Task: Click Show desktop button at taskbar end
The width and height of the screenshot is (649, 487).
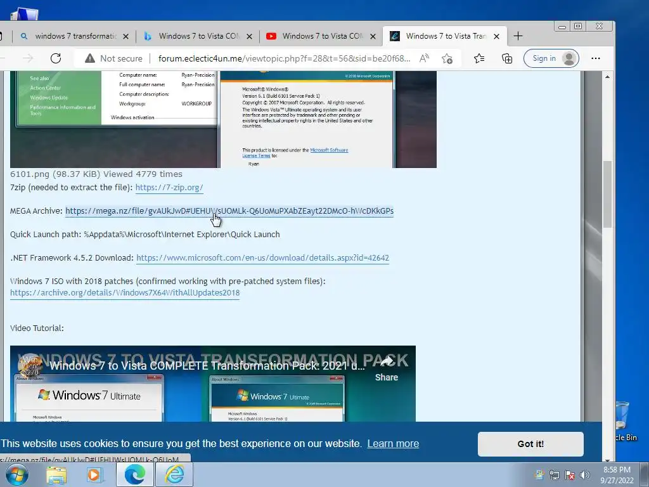Action: pyautogui.click(x=645, y=474)
